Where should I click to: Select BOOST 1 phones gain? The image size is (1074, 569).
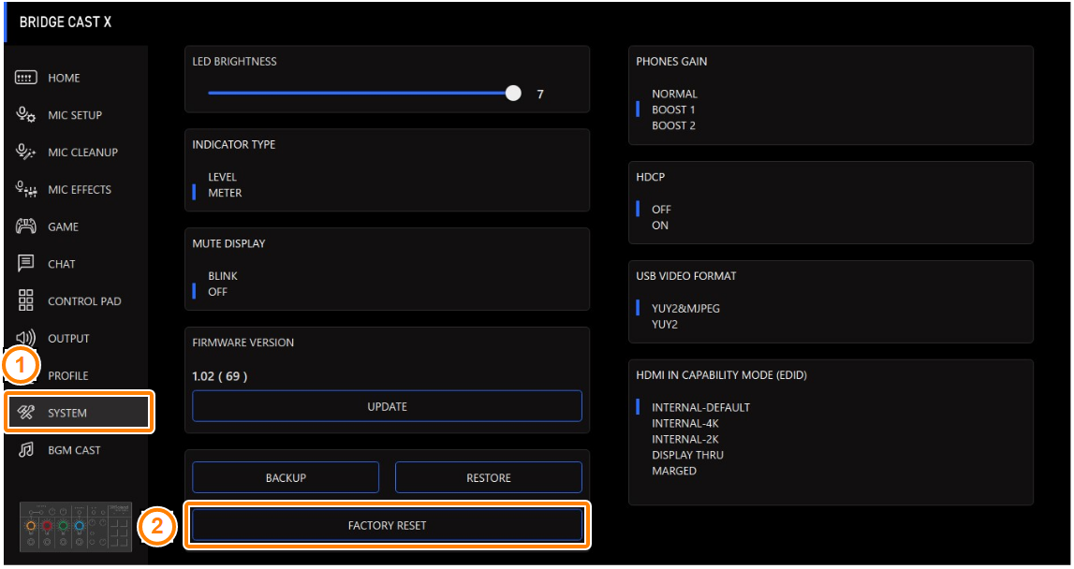click(673, 109)
